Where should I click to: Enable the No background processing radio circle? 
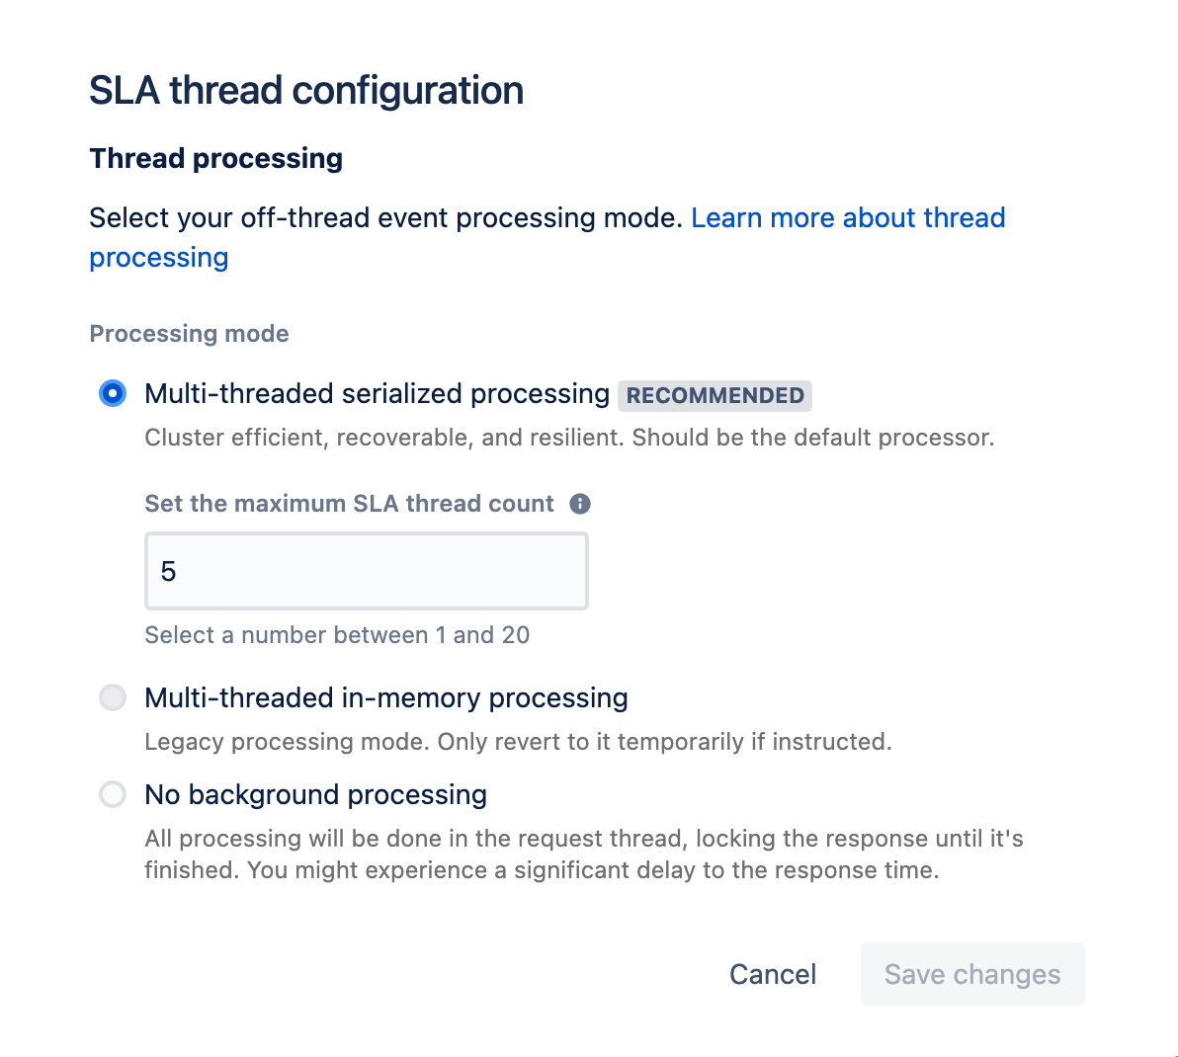coord(113,794)
